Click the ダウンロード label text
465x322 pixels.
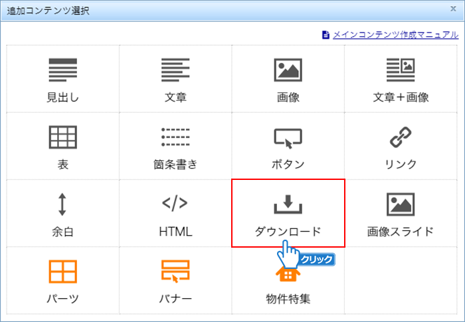coord(288,232)
